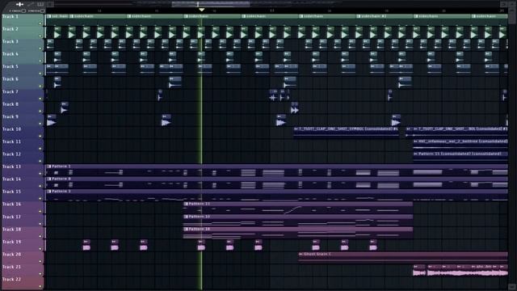Screen dimensions: 517x291
Task: Select the Track 18 header label
Action: click(11, 230)
